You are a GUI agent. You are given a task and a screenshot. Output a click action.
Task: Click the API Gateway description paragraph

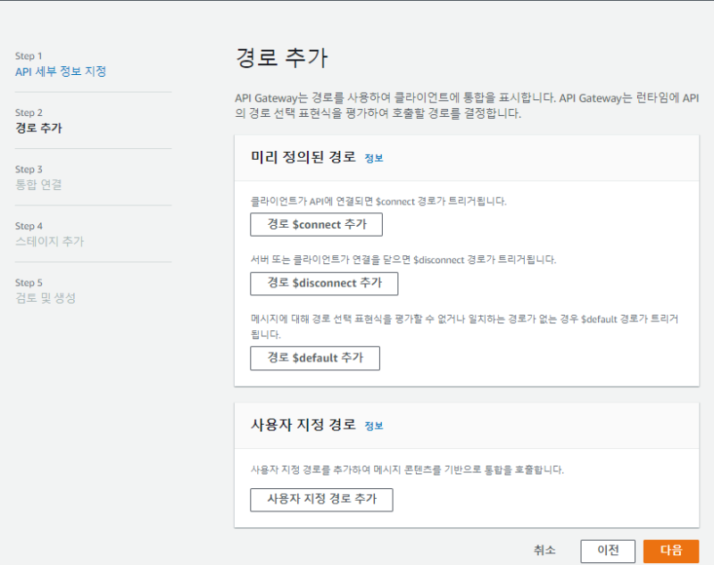[x=466, y=105]
